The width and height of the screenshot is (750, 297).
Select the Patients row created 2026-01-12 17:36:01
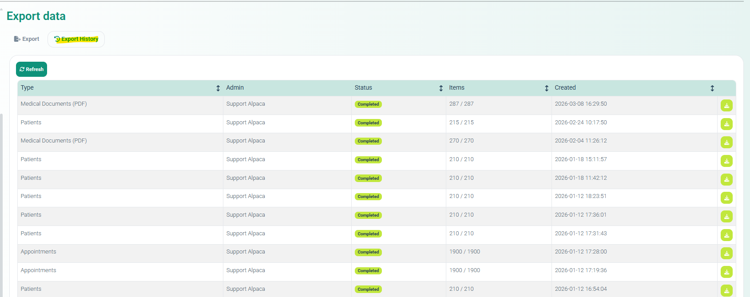120,215
